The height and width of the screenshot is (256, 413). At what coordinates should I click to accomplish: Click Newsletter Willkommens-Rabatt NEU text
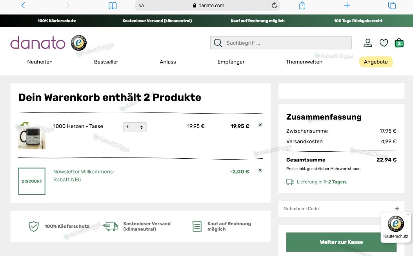click(x=84, y=175)
